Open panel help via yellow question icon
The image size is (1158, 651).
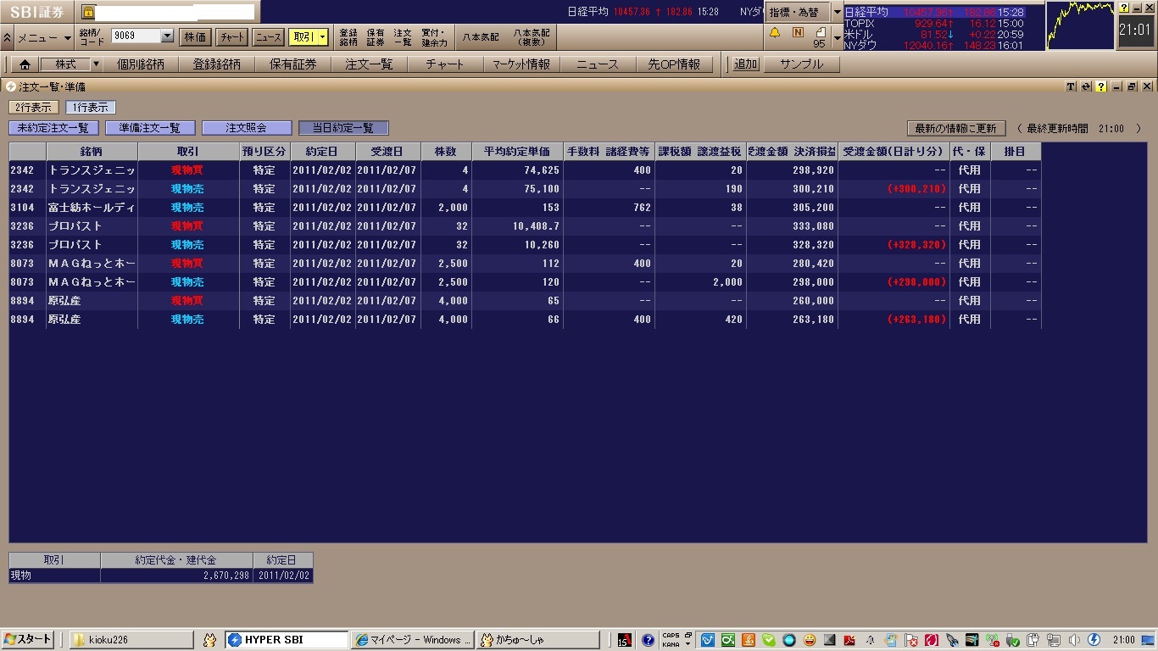click(x=1100, y=86)
